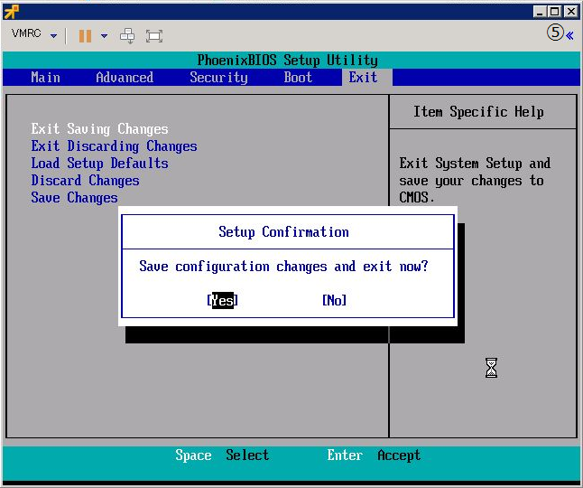Image resolution: width=583 pixels, height=488 pixels.
Task: Open the VMRC dropdown menu
Action: (x=34, y=34)
